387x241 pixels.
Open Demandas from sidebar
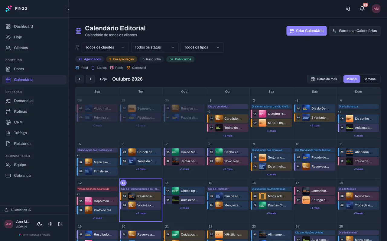[34, 101]
